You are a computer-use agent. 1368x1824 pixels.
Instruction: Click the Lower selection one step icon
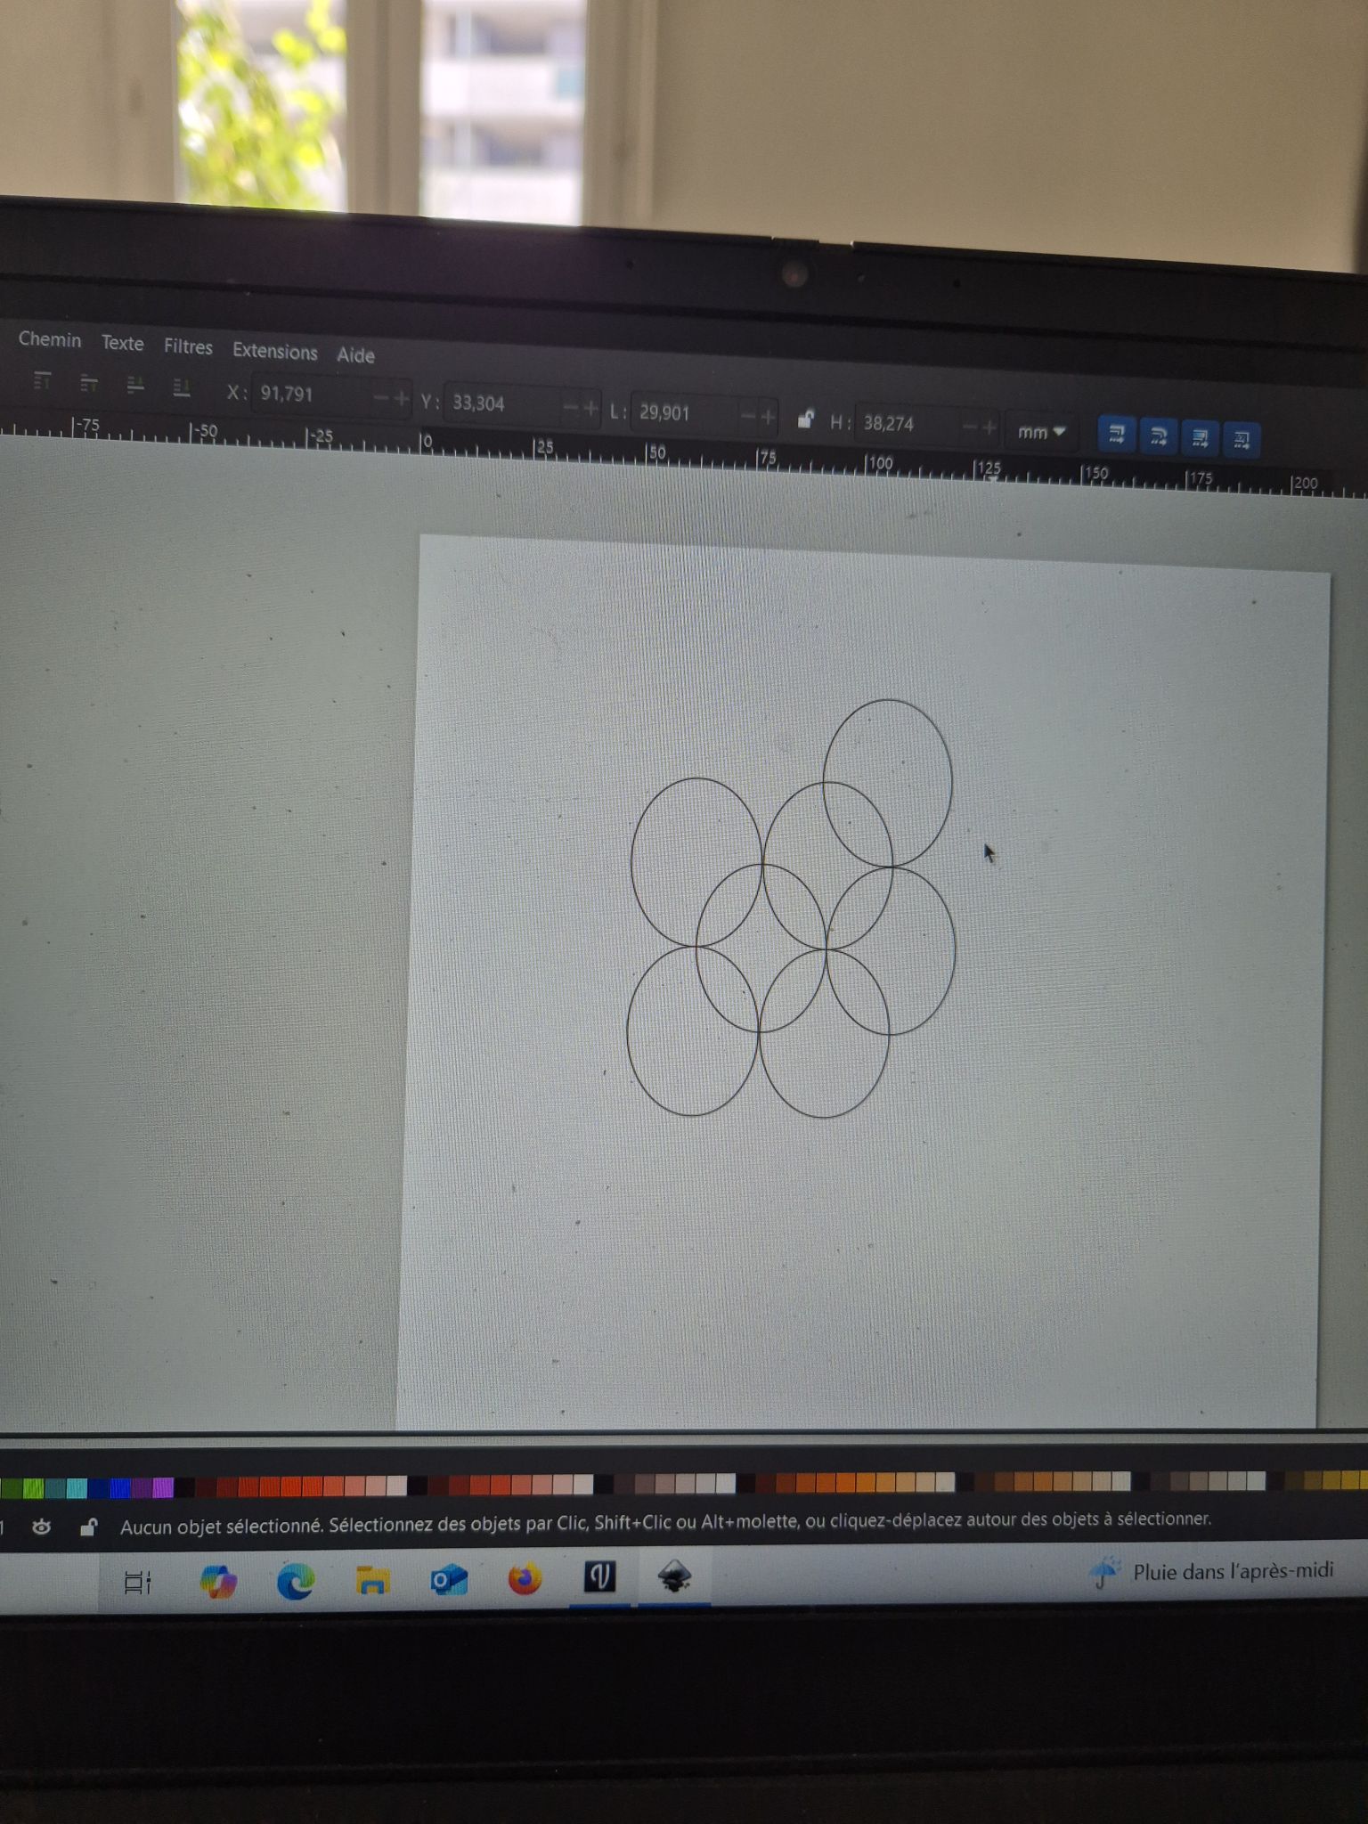[135, 385]
